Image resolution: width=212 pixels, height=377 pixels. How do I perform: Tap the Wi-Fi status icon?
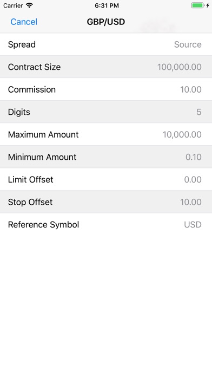(29, 5)
